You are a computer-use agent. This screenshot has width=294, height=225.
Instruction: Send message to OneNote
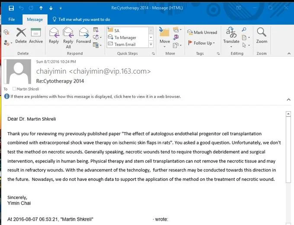(176, 37)
